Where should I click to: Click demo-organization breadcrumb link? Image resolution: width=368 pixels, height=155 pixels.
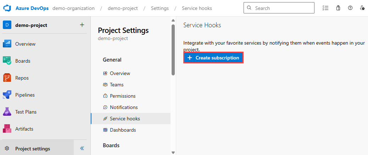[x=73, y=8]
